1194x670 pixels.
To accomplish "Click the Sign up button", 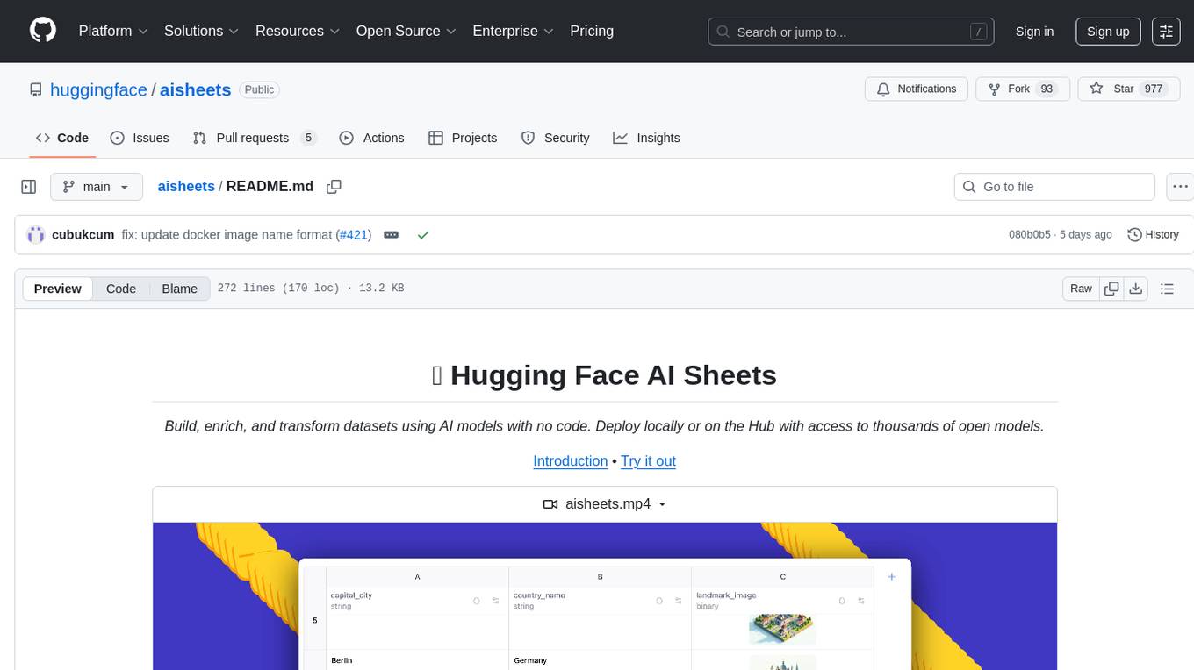I will [x=1108, y=32].
